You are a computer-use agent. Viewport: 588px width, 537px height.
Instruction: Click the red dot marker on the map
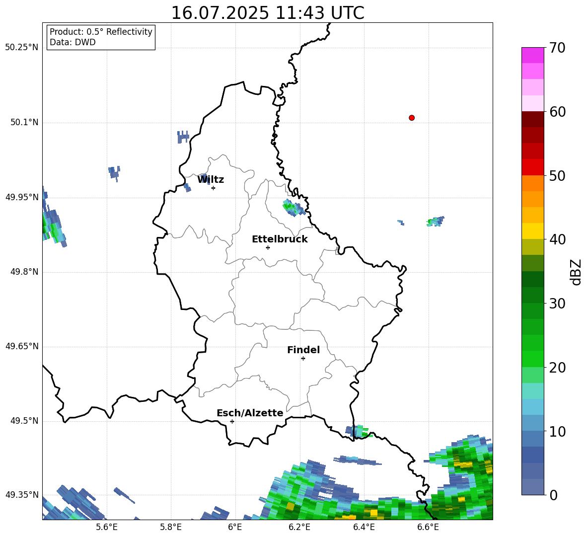click(x=411, y=118)
